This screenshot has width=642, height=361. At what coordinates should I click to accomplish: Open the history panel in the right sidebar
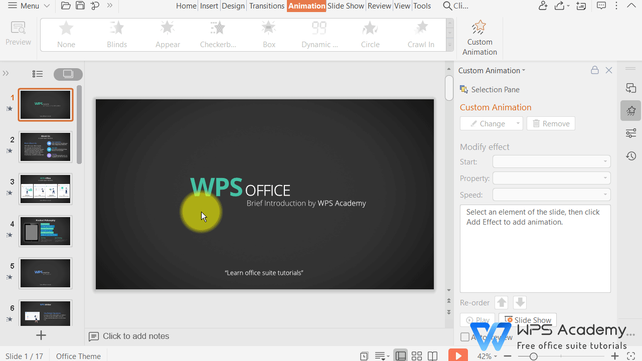(x=631, y=156)
